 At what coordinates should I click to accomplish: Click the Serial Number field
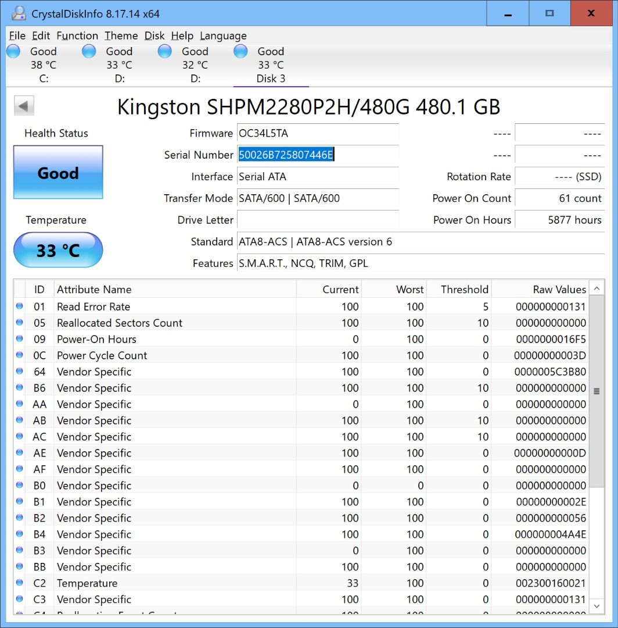pyautogui.click(x=318, y=155)
